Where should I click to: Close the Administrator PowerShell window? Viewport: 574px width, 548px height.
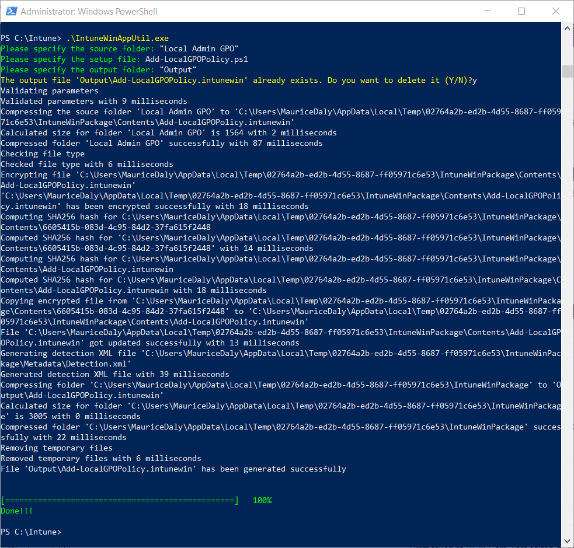pyautogui.click(x=556, y=11)
